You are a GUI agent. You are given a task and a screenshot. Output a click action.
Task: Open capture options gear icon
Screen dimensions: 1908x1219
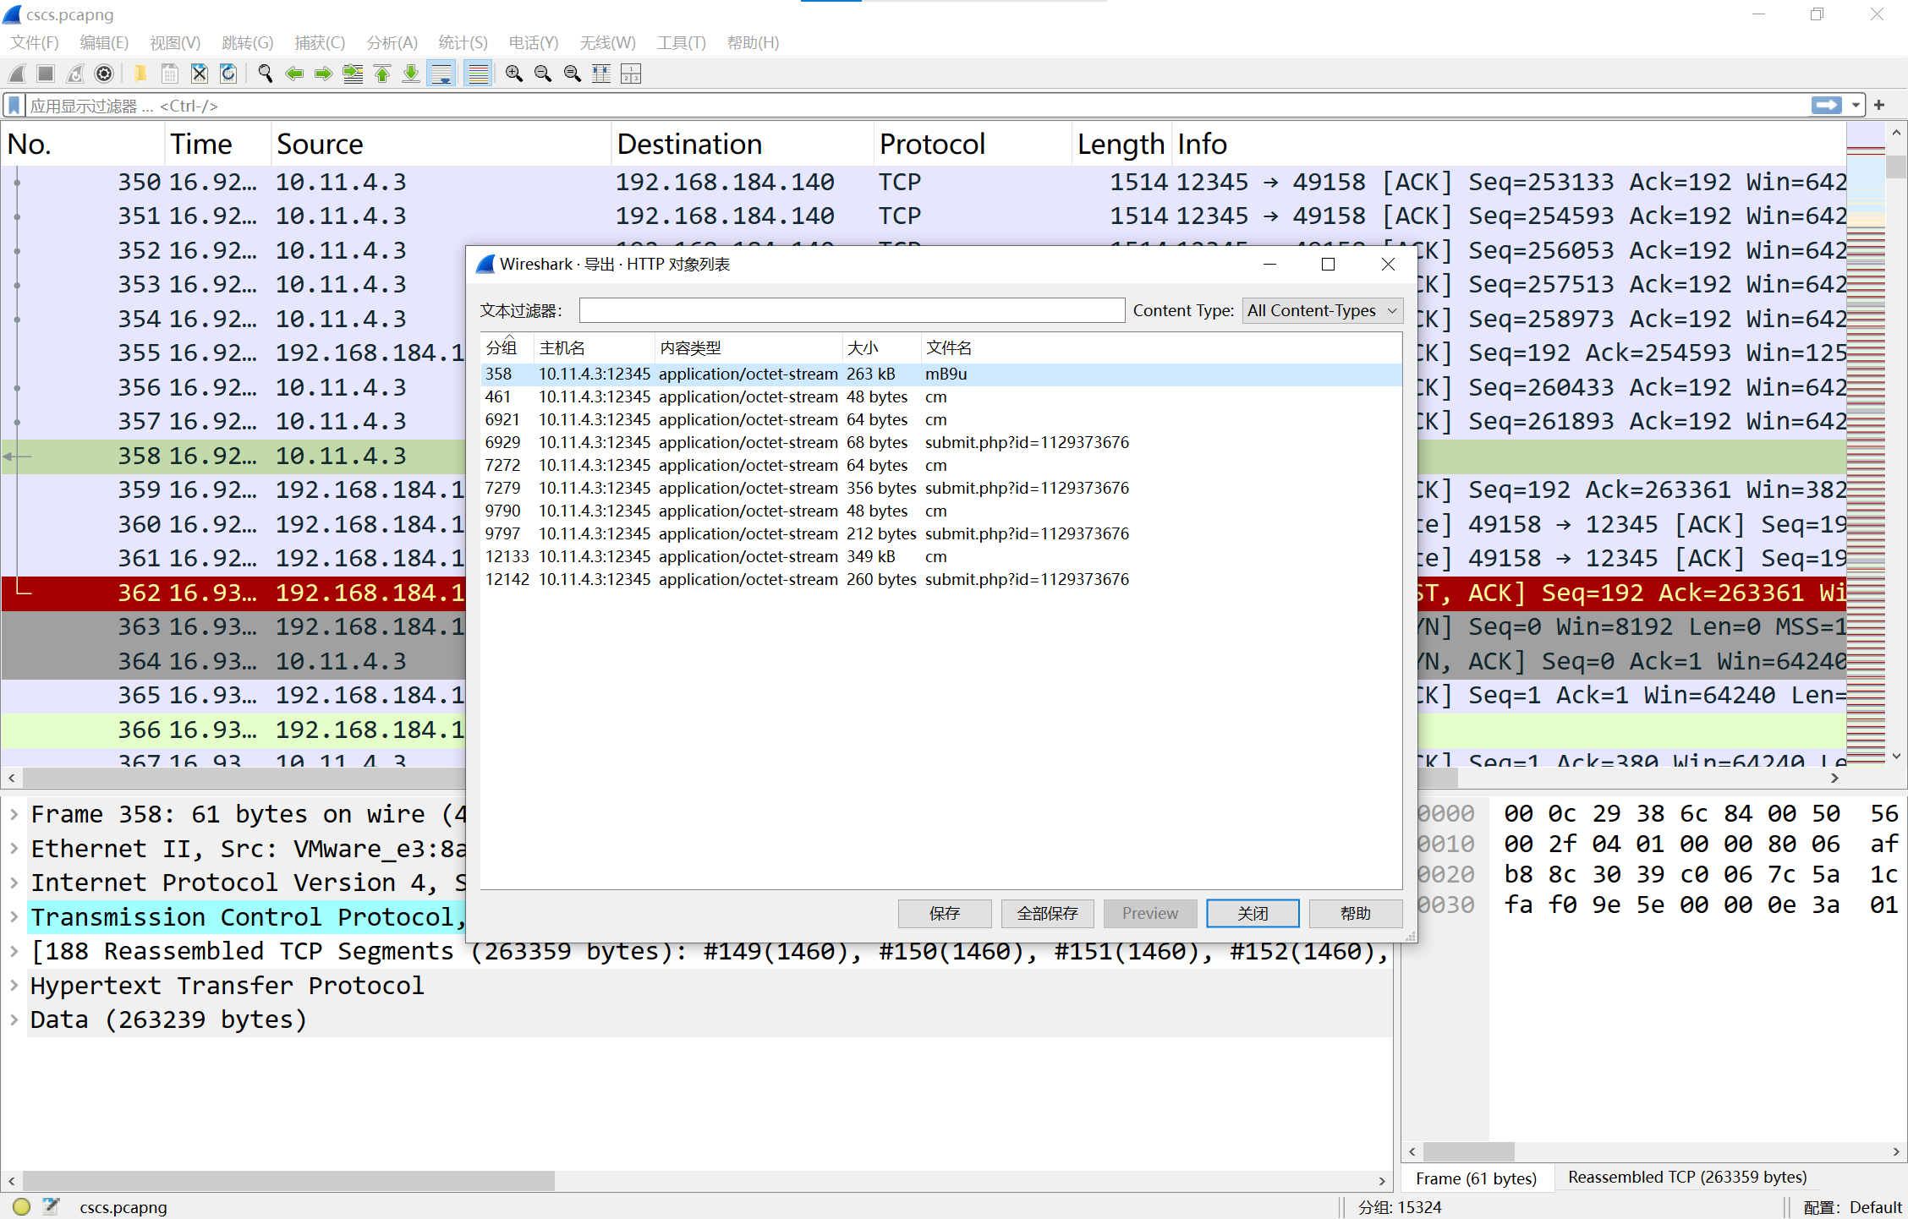tap(104, 74)
